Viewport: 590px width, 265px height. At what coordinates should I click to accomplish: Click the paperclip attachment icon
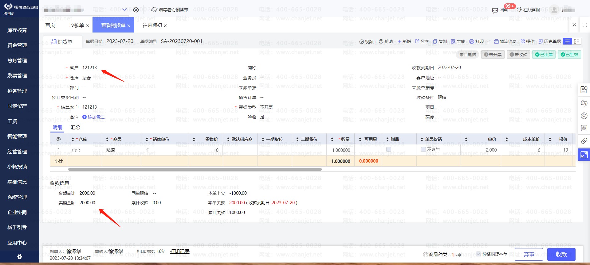(584, 141)
